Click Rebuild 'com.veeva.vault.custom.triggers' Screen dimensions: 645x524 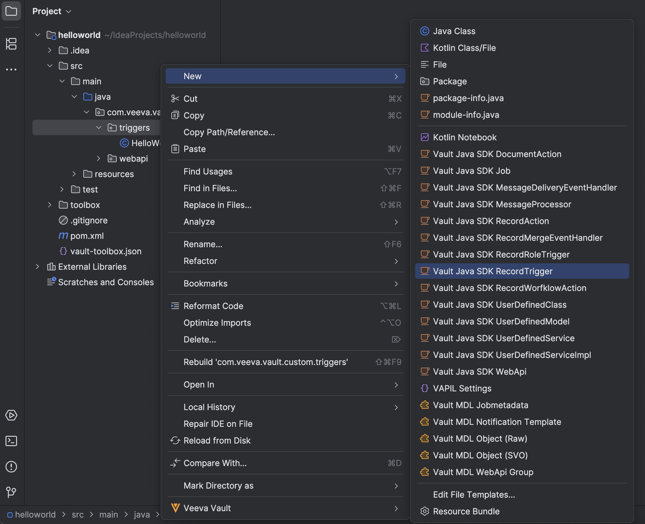pos(285,362)
